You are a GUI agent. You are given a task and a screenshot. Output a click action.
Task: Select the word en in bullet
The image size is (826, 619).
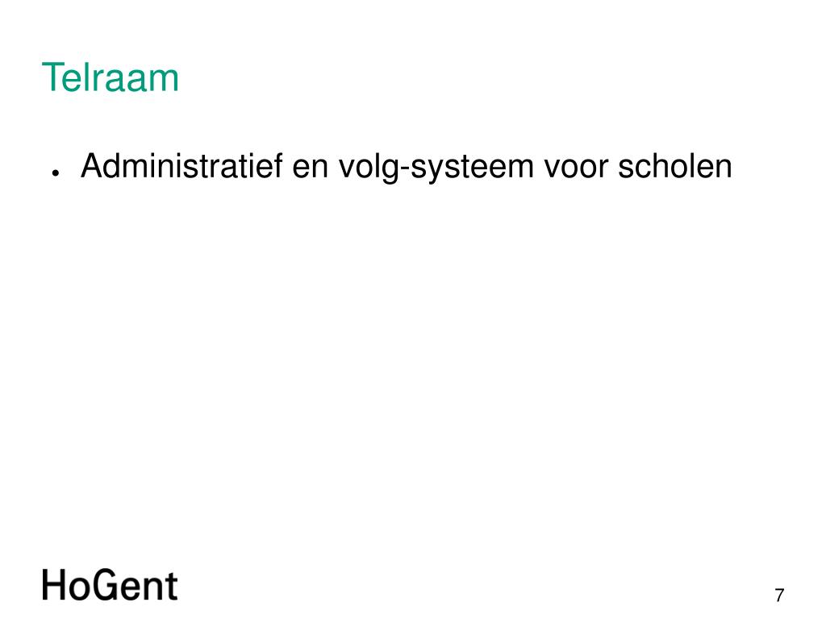[x=311, y=169]
